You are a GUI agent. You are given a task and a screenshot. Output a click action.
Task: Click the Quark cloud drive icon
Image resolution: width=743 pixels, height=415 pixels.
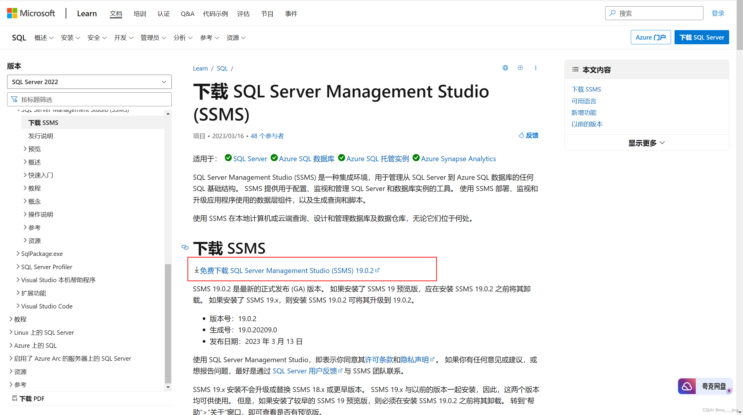pyautogui.click(x=687, y=386)
